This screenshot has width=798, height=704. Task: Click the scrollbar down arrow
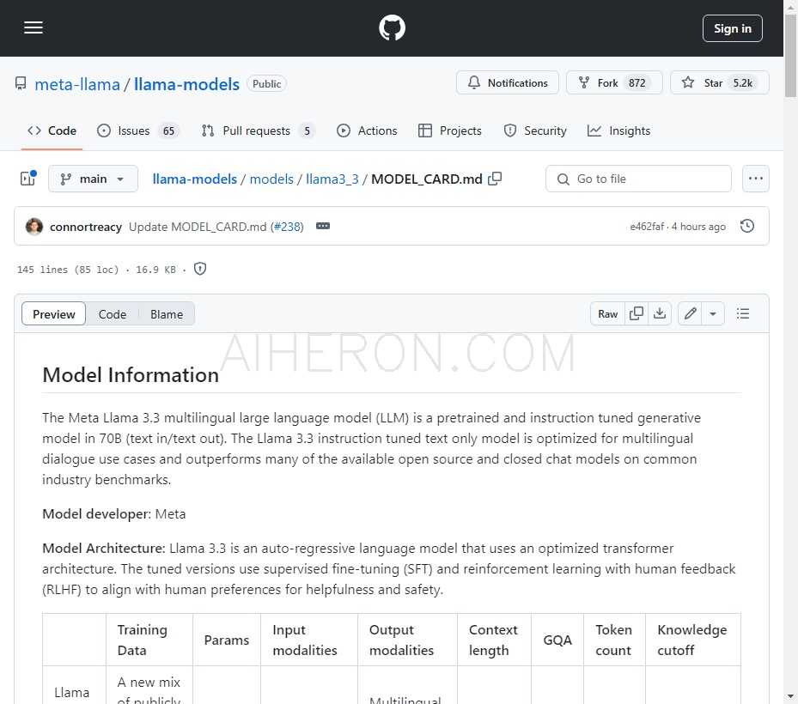tap(790, 696)
